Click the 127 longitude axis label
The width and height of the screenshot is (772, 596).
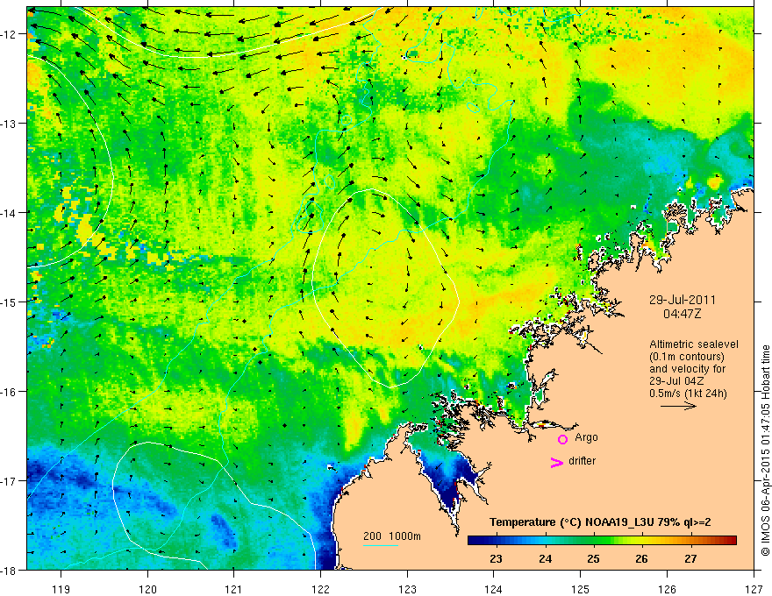754,589
